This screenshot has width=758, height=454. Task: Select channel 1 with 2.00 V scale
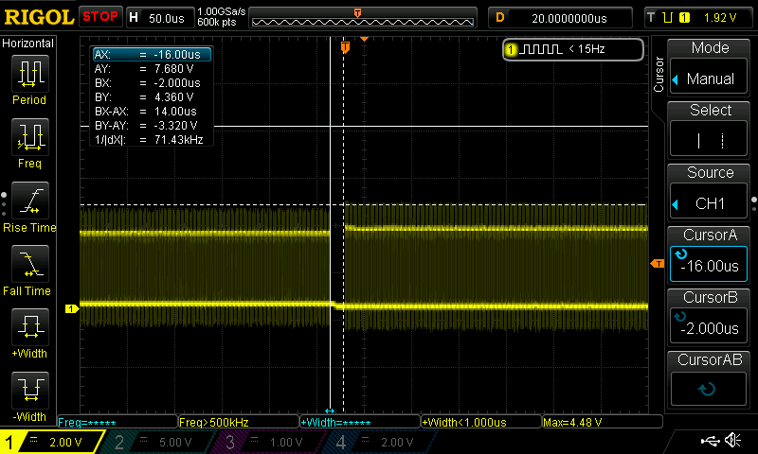[51, 442]
